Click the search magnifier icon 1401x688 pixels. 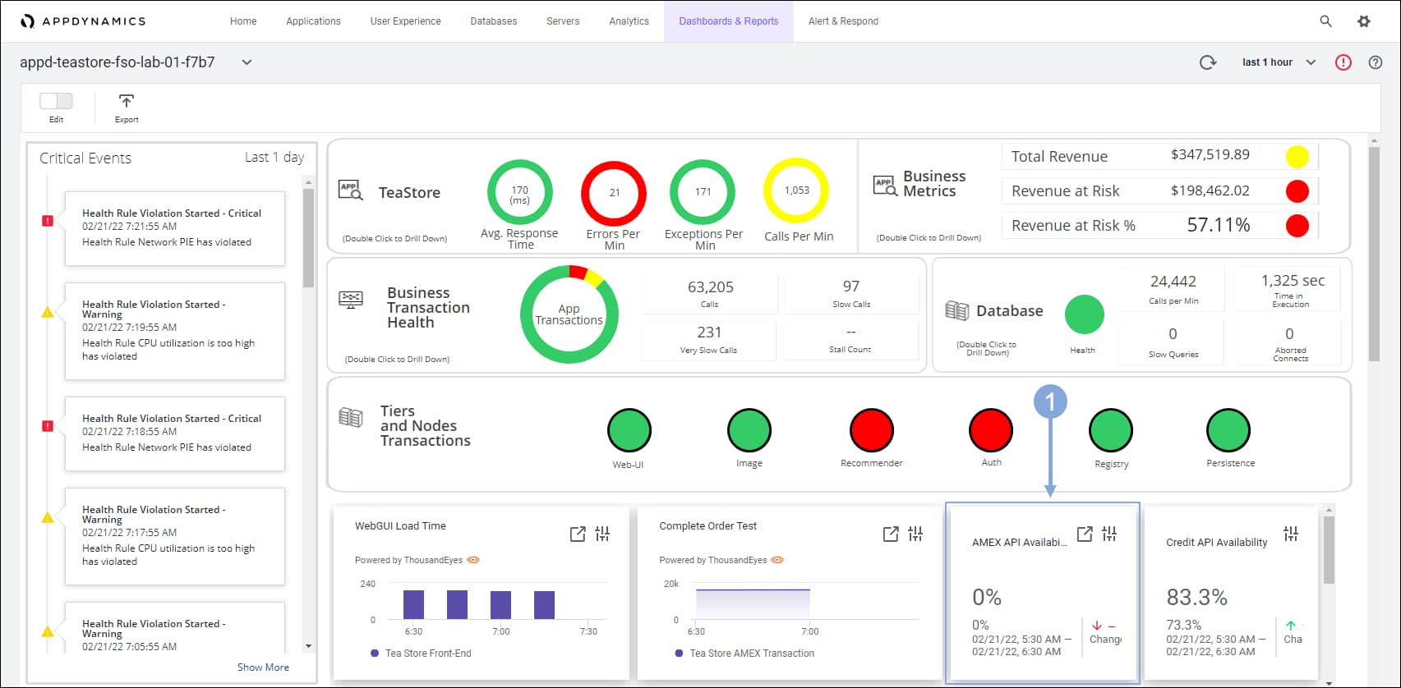1325,21
